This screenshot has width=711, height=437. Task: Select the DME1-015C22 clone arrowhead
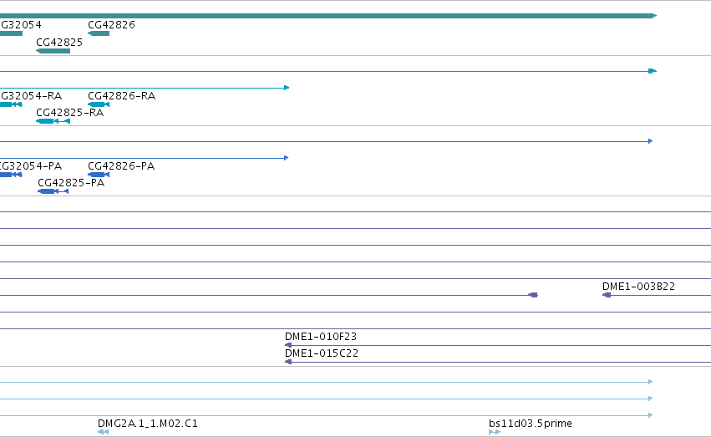tap(288, 362)
